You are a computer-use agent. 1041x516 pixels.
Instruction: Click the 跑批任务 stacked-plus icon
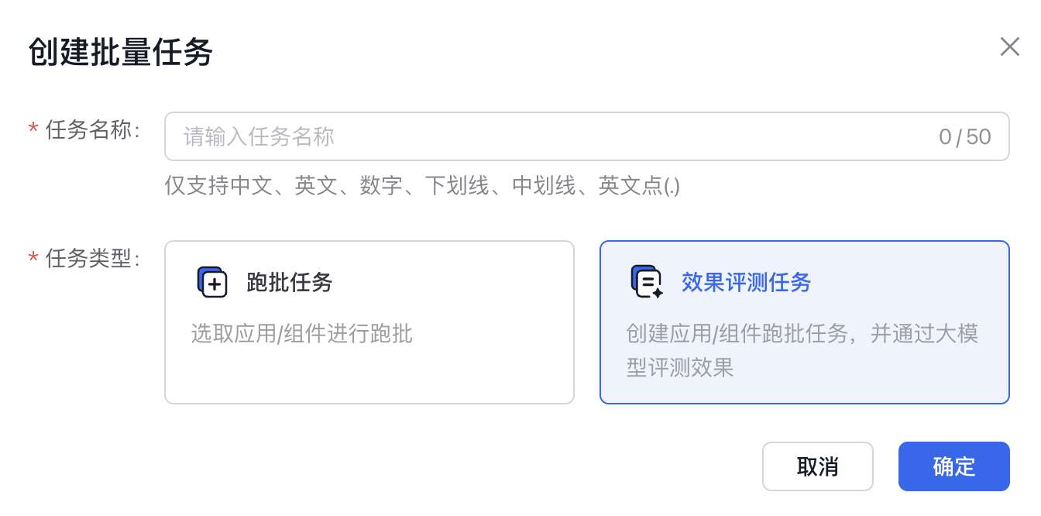pos(212,282)
